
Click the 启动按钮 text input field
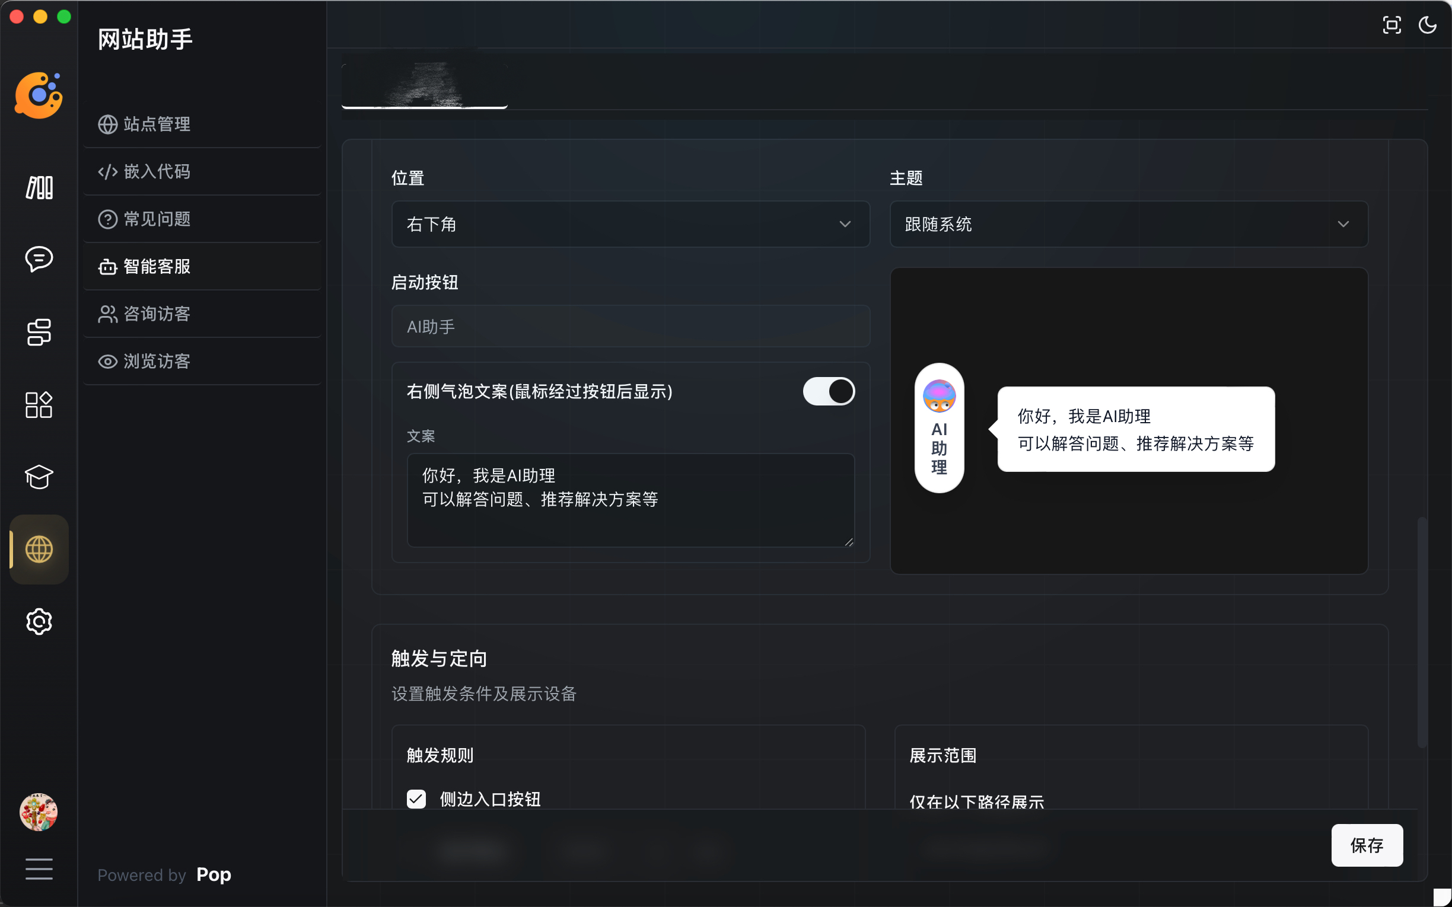[630, 326]
